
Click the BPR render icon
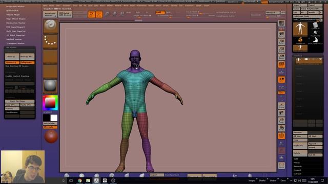[x=281, y=24]
